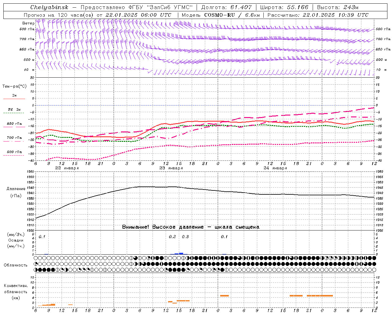Click the 0.3 precipitation value

tap(185, 237)
